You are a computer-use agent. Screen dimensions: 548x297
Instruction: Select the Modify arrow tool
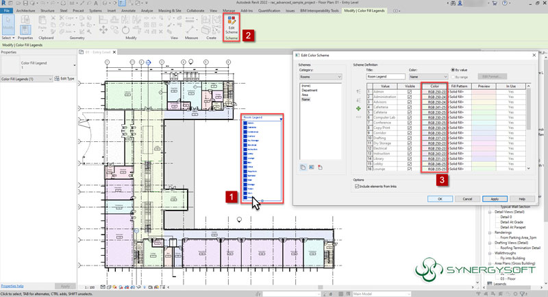click(9, 25)
